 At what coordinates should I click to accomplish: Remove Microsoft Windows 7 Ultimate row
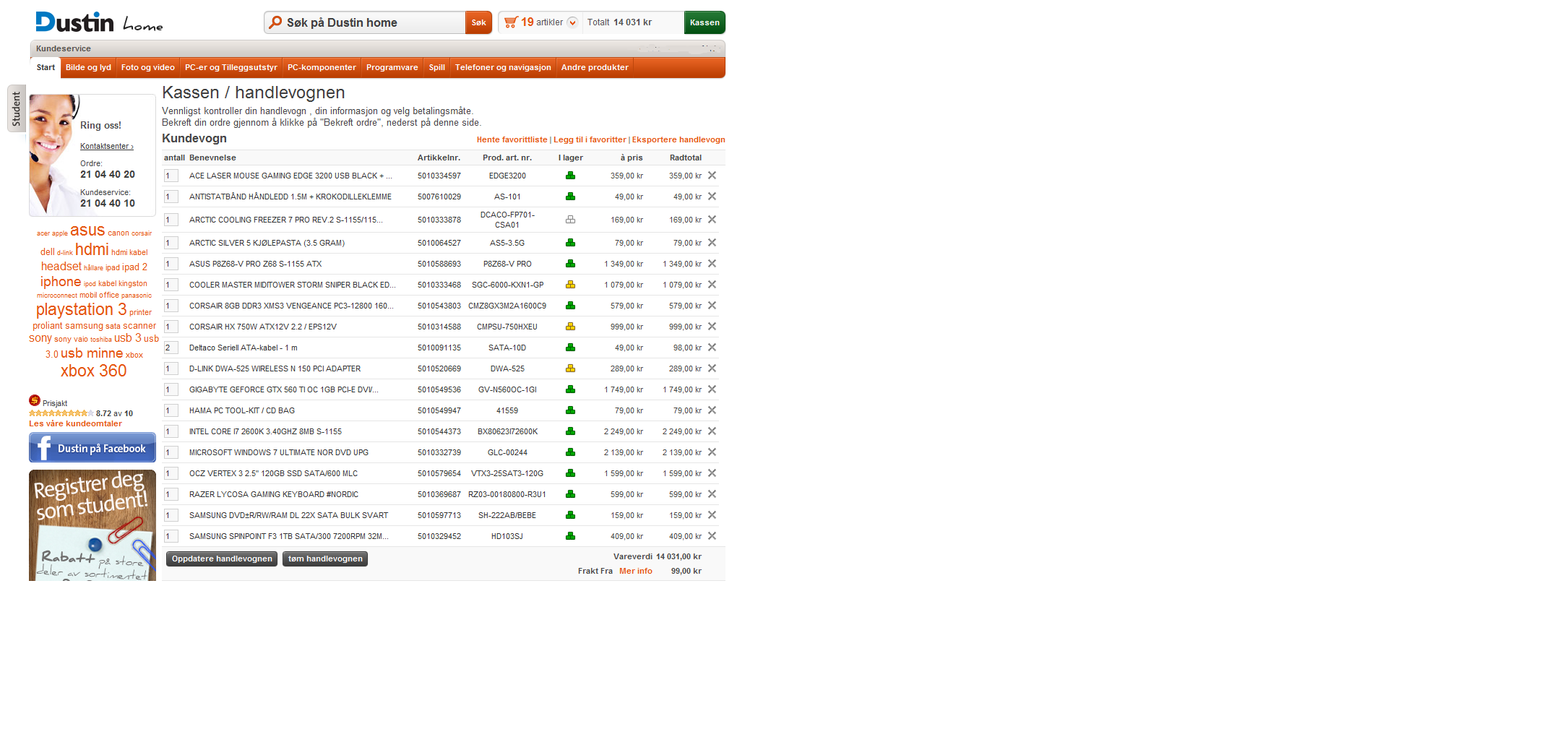pyautogui.click(x=712, y=452)
